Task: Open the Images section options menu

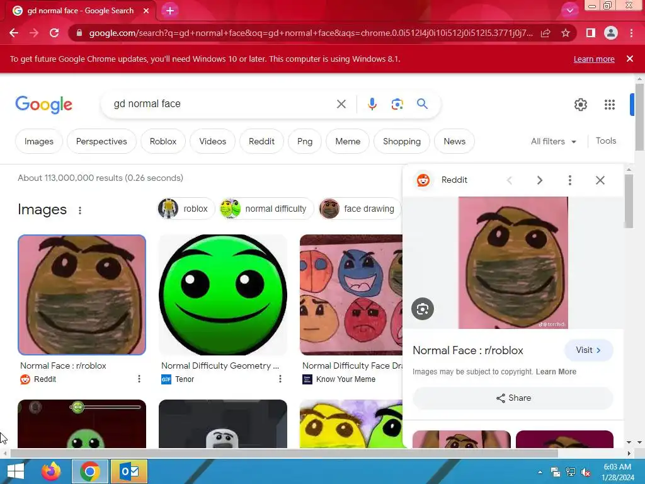Action: (80, 210)
